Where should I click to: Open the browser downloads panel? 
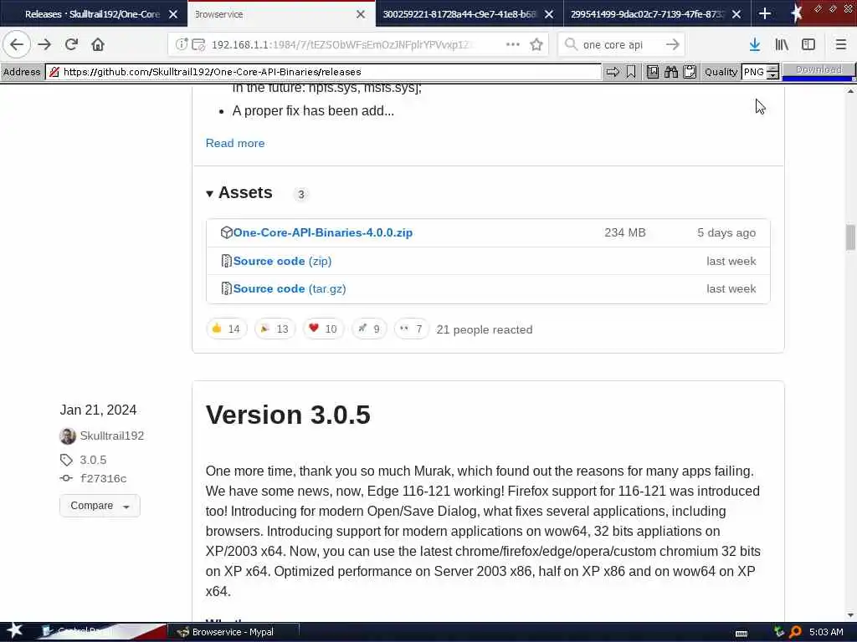click(755, 44)
